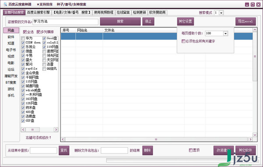Select 游戏 category in sidebar
Viewport: 263px width, 167px height.
point(11,89)
